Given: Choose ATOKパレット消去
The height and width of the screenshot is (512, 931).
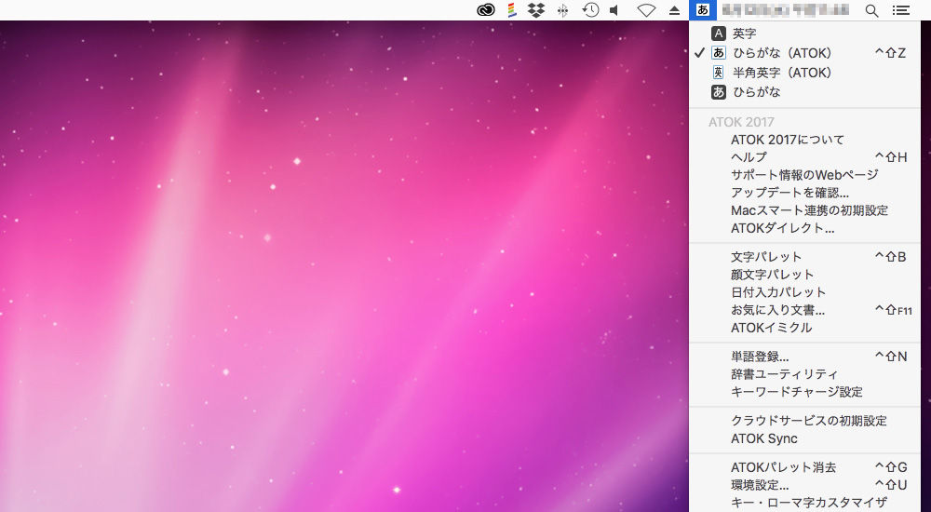Looking at the screenshot, I should coord(804,467).
